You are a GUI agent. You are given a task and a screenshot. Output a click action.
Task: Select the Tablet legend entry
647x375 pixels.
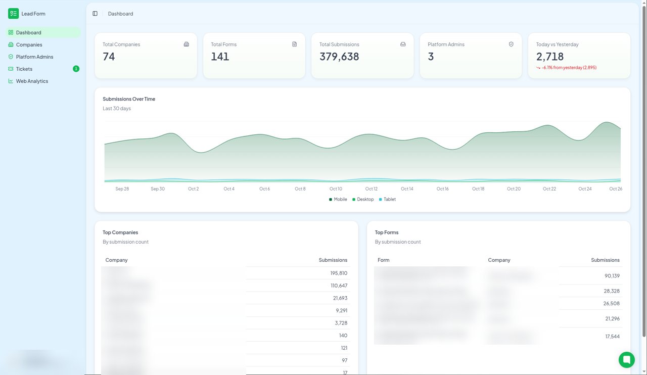click(x=387, y=200)
